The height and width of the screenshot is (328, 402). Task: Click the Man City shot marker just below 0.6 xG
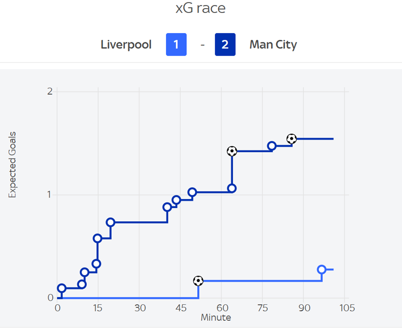click(x=97, y=238)
